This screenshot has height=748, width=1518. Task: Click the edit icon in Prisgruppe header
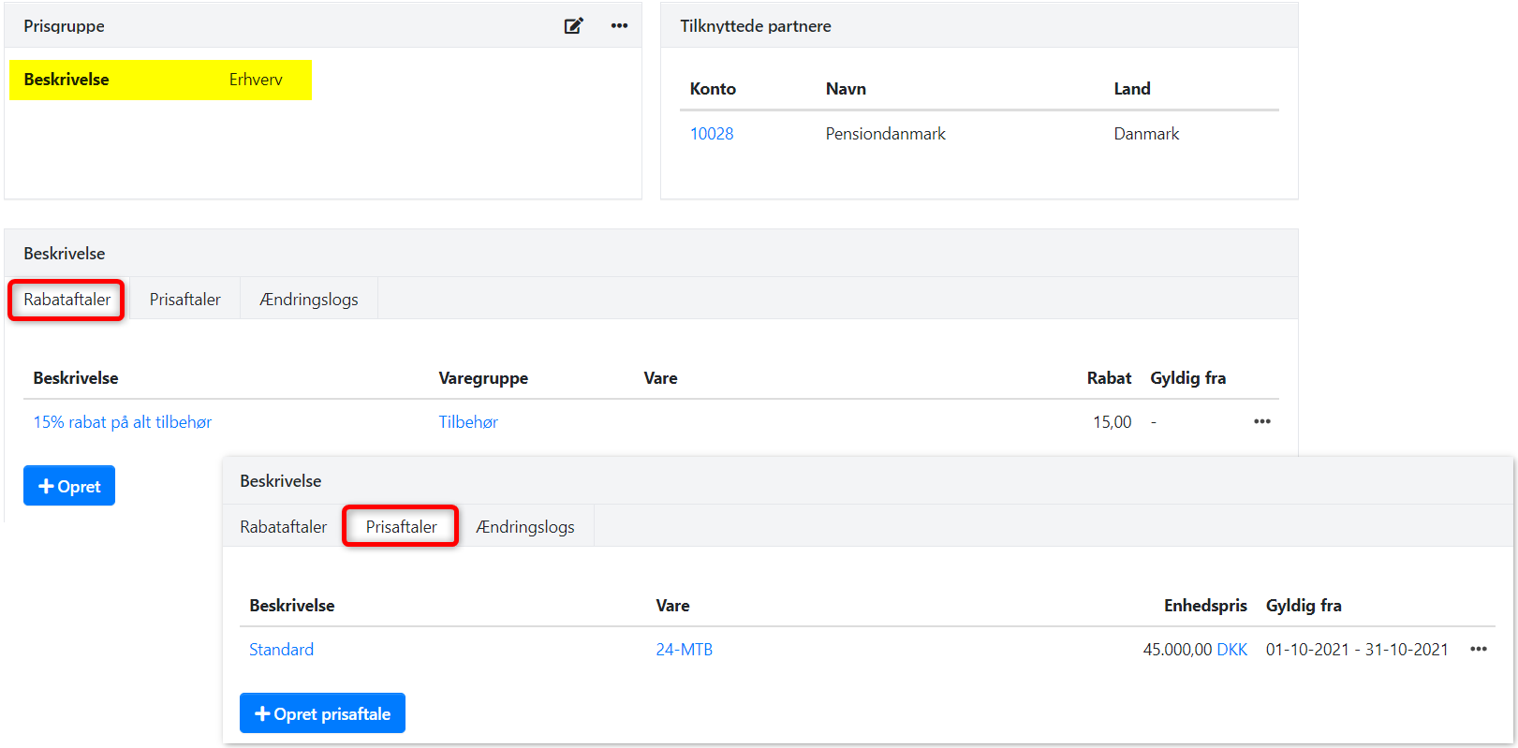click(x=573, y=26)
